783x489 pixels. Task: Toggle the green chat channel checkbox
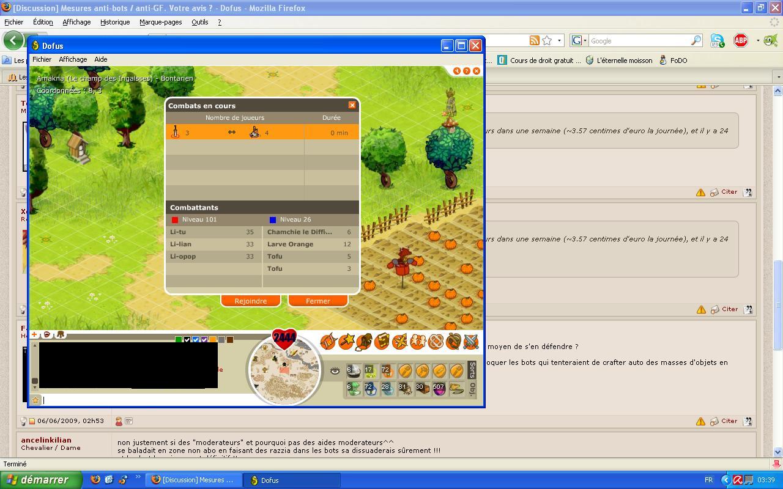click(x=179, y=339)
